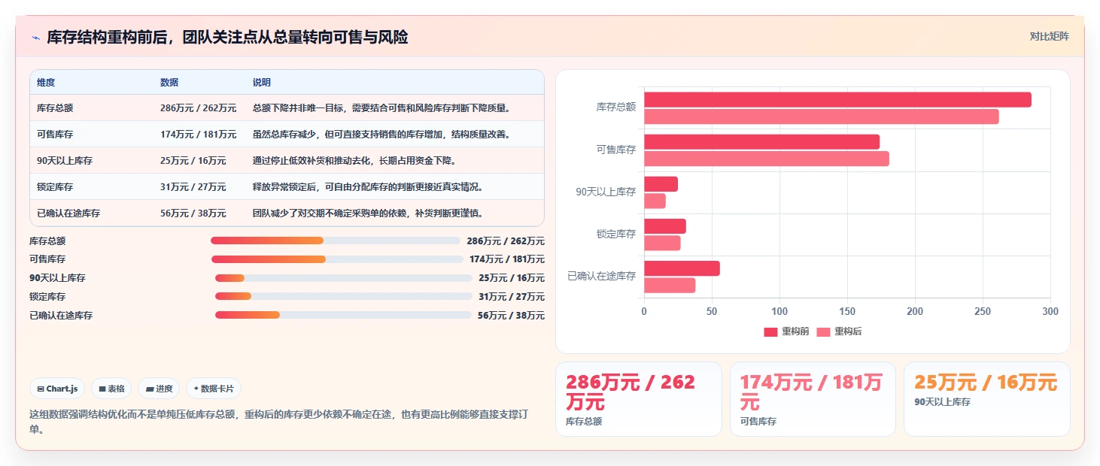The height and width of the screenshot is (466, 1100).
Task: Toggle the 重构后 legend entry
Action: [x=839, y=331]
